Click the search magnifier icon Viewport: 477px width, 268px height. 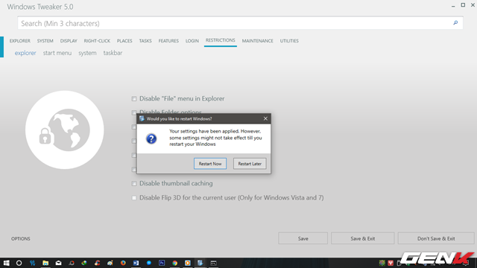[x=455, y=23]
